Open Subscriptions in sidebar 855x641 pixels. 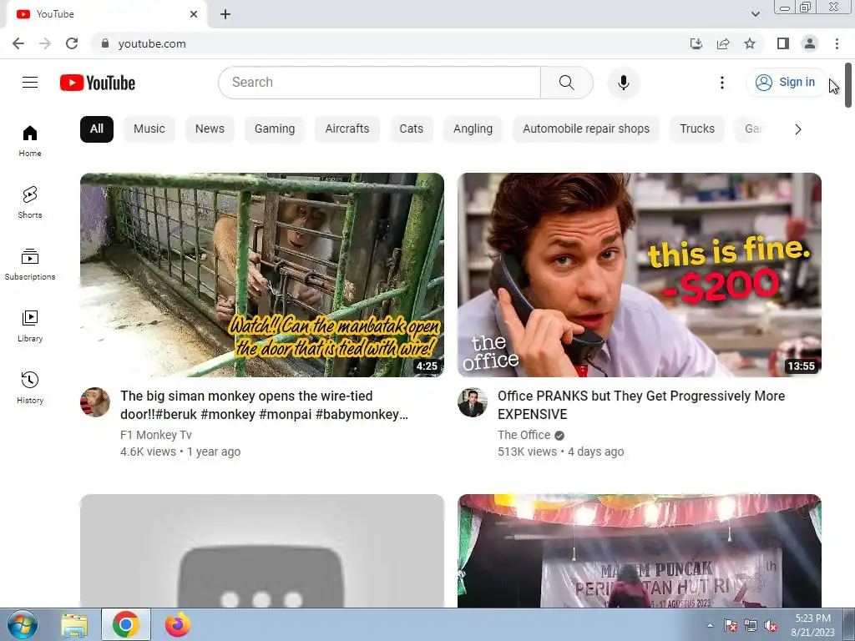pyautogui.click(x=30, y=264)
